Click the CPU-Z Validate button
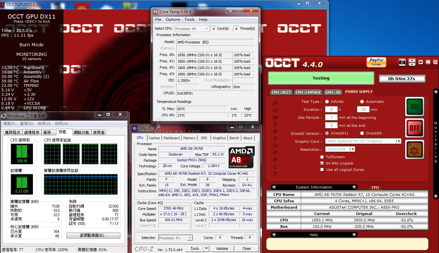The image size is (439, 253). 222,249
